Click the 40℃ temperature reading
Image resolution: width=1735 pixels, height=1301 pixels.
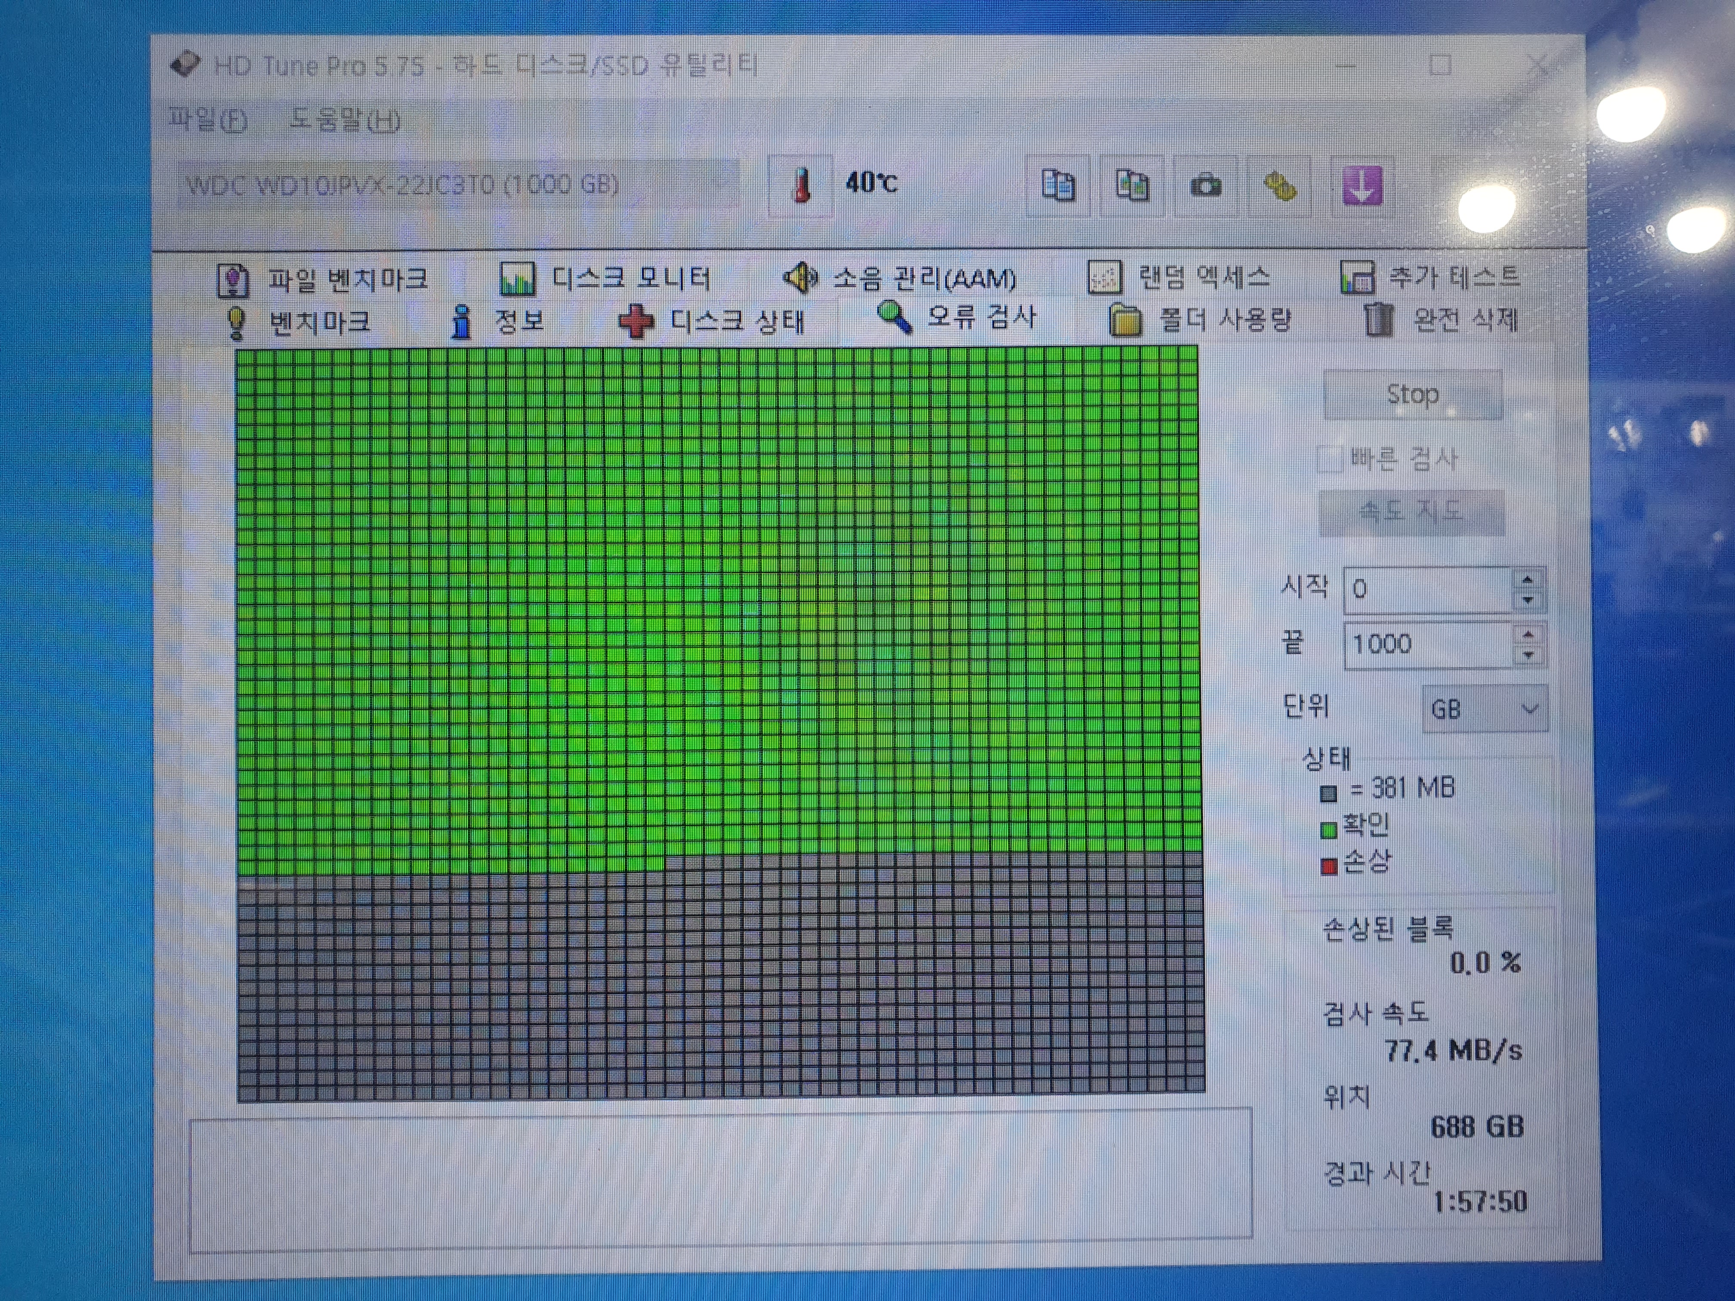(871, 183)
